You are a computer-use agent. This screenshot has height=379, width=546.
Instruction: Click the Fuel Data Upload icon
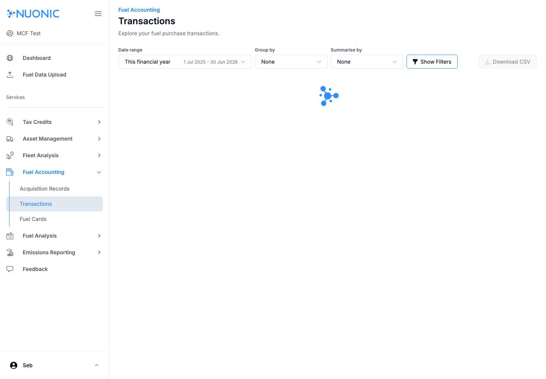10,75
